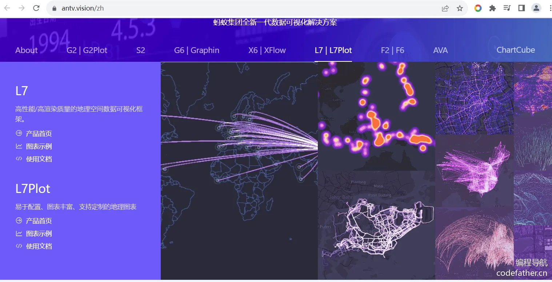The width and height of the screenshot is (552, 282).
Task: Open the world map arc lines thumbnail
Action: coord(239,171)
